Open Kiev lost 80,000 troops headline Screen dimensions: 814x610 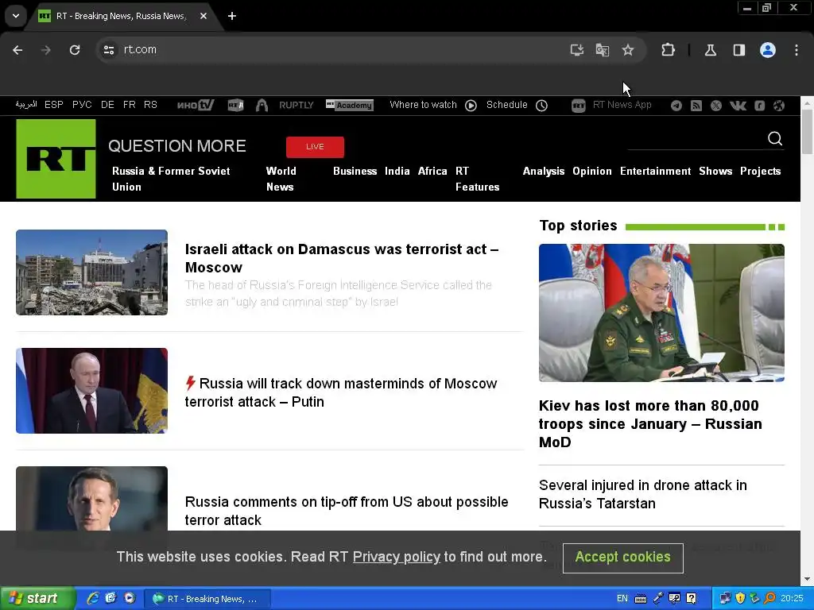coord(650,424)
